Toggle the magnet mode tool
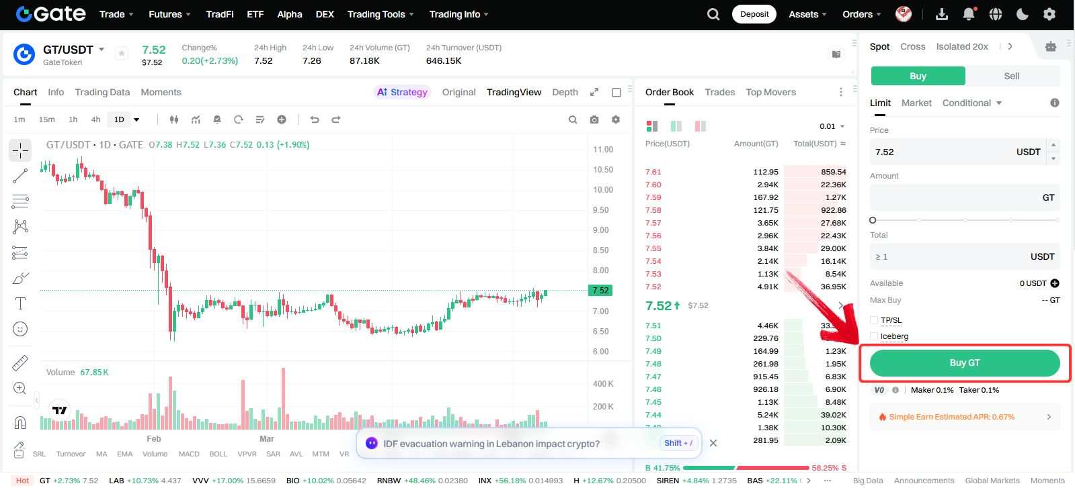 tap(20, 423)
